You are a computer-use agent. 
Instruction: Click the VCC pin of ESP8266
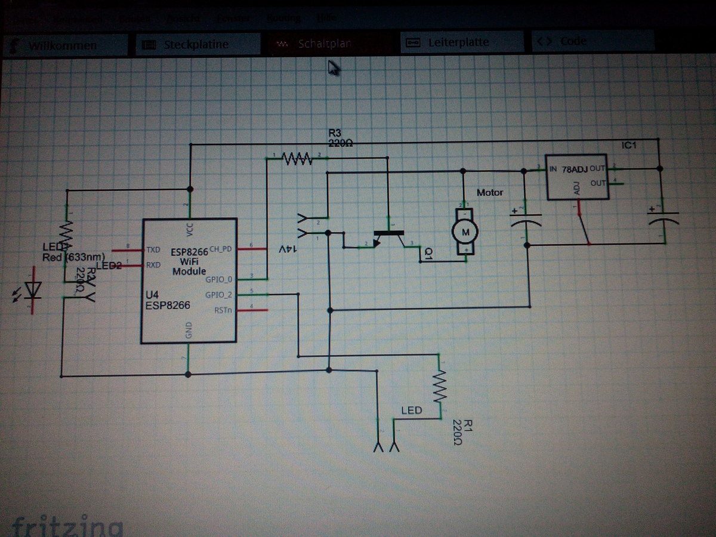tap(189, 229)
